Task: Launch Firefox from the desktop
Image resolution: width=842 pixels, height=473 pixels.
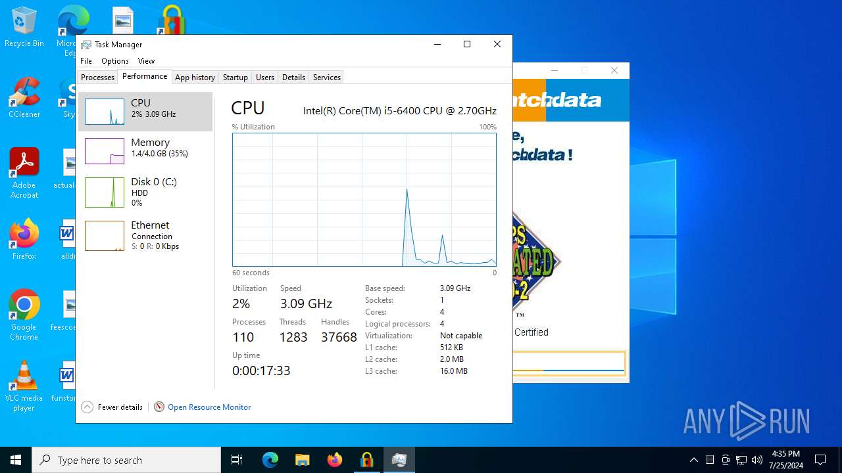Action: (24, 240)
